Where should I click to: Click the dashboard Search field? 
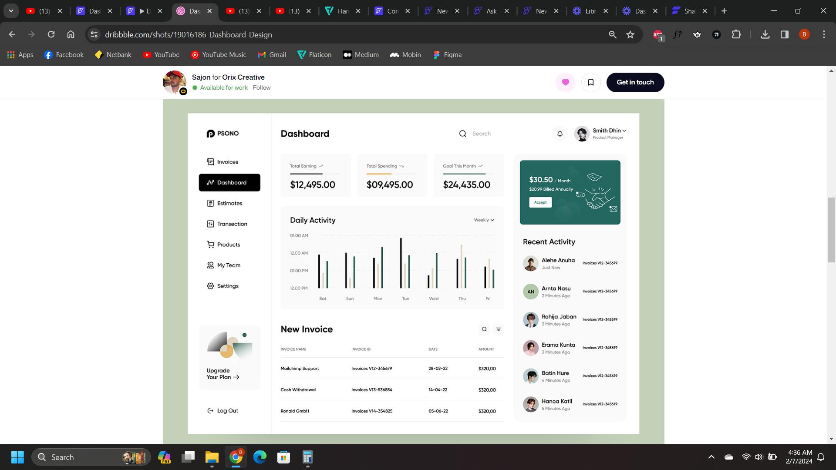481,134
